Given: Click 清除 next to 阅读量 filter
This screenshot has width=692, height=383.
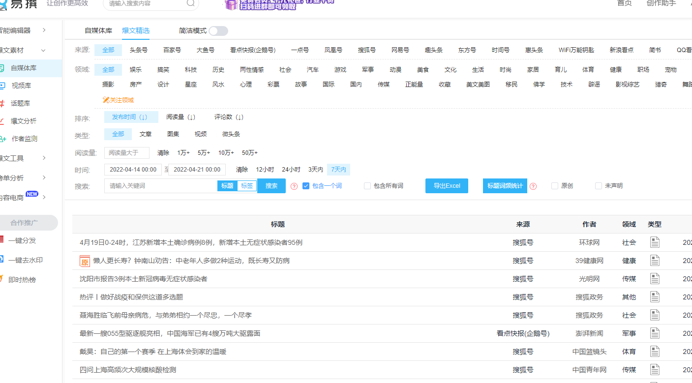Looking at the screenshot, I should pyautogui.click(x=163, y=153).
